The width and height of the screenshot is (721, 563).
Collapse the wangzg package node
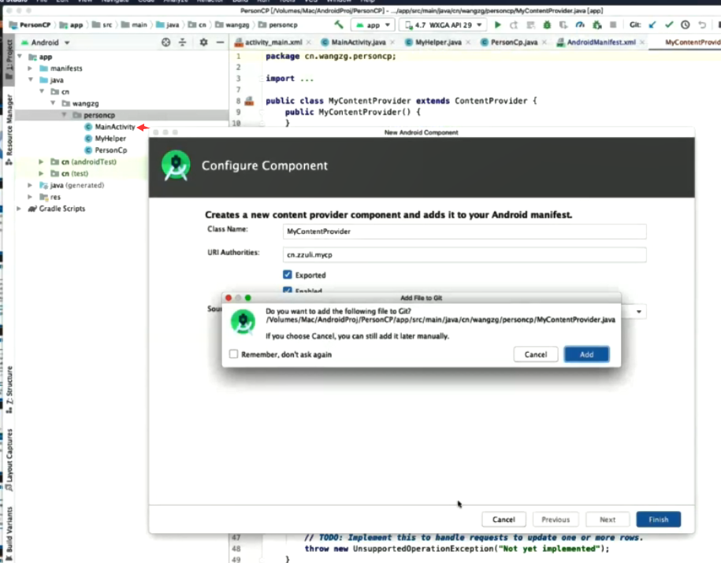[54, 103]
